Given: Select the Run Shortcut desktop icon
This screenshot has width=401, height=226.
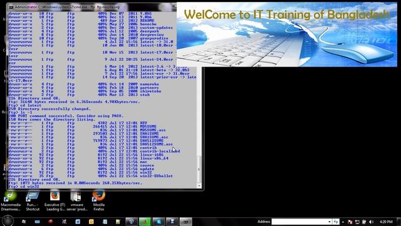Looking at the screenshot, I should [33, 202].
